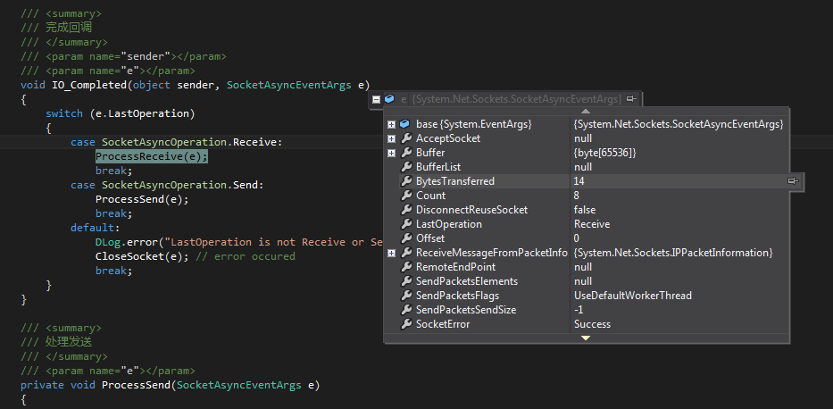Viewport: 833px width, 409px height.
Task: Select the UseDefaultWorkerThread value
Action: (x=633, y=296)
